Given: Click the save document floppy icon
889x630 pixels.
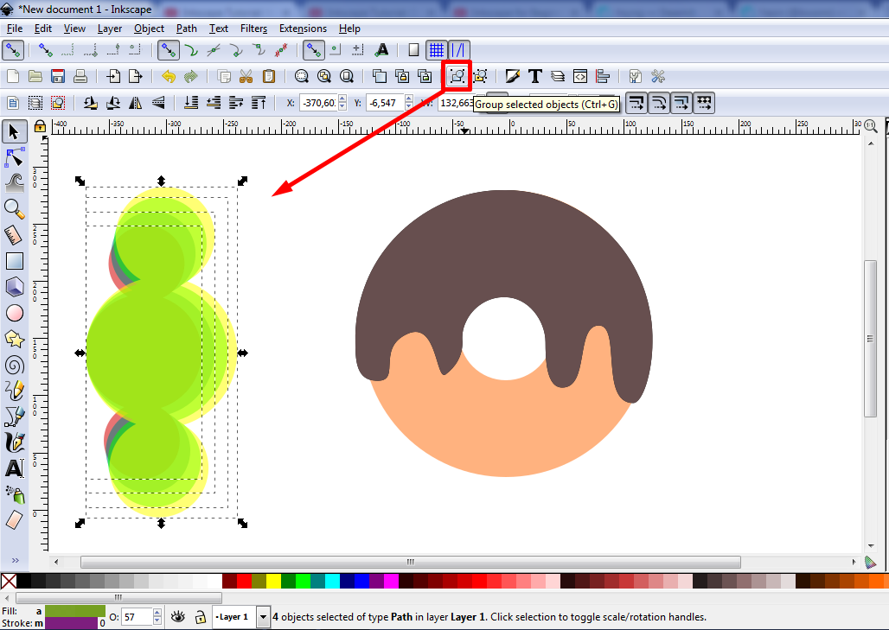Looking at the screenshot, I should (x=58, y=76).
